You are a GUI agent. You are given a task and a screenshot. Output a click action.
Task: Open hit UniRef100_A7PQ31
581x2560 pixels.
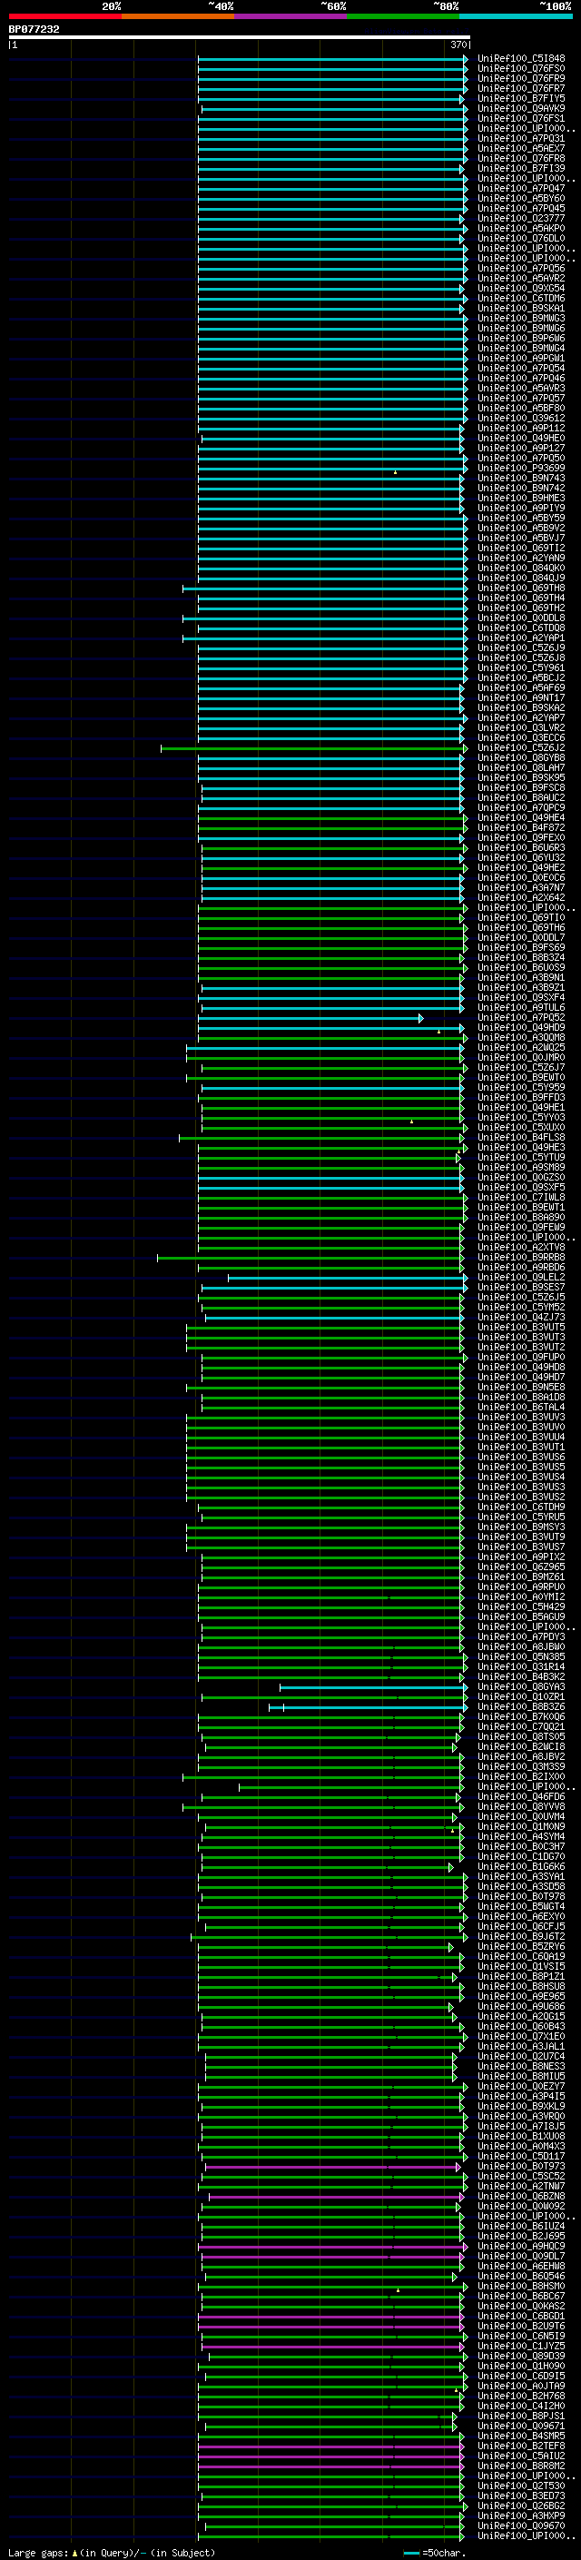pyautogui.click(x=521, y=138)
